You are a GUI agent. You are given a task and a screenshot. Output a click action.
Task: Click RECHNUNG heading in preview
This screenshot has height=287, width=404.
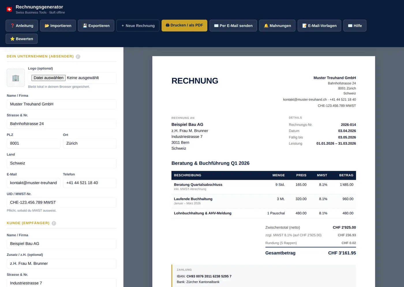tap(195, 81)
